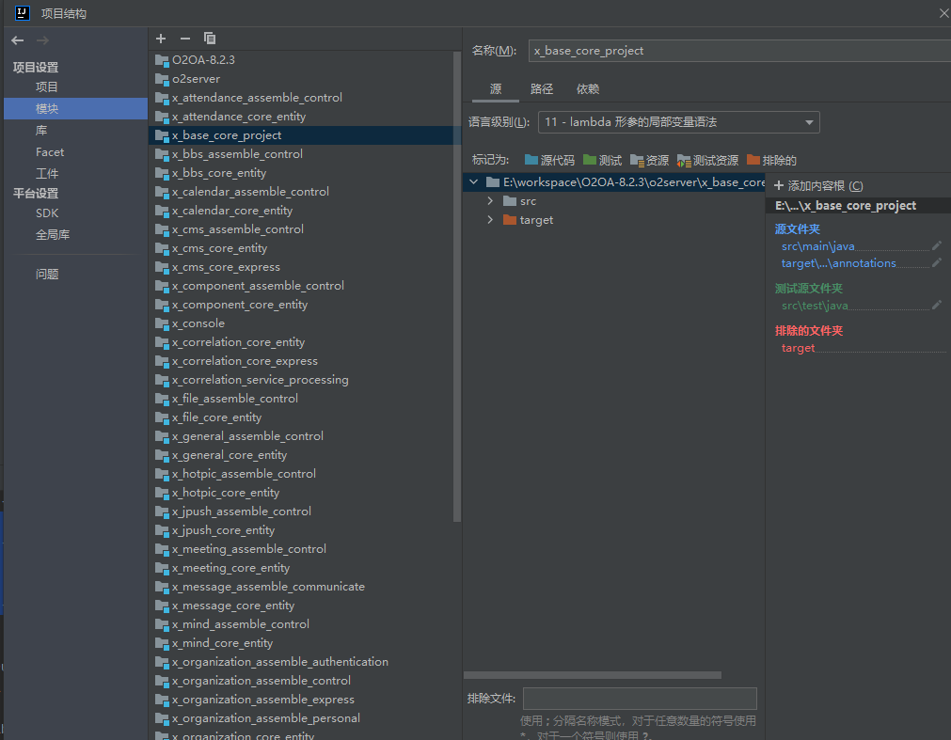Screen dimensions: 951x740
Task: Collapse the x_base_core_project content root node
Action: [x=473, y=182]
